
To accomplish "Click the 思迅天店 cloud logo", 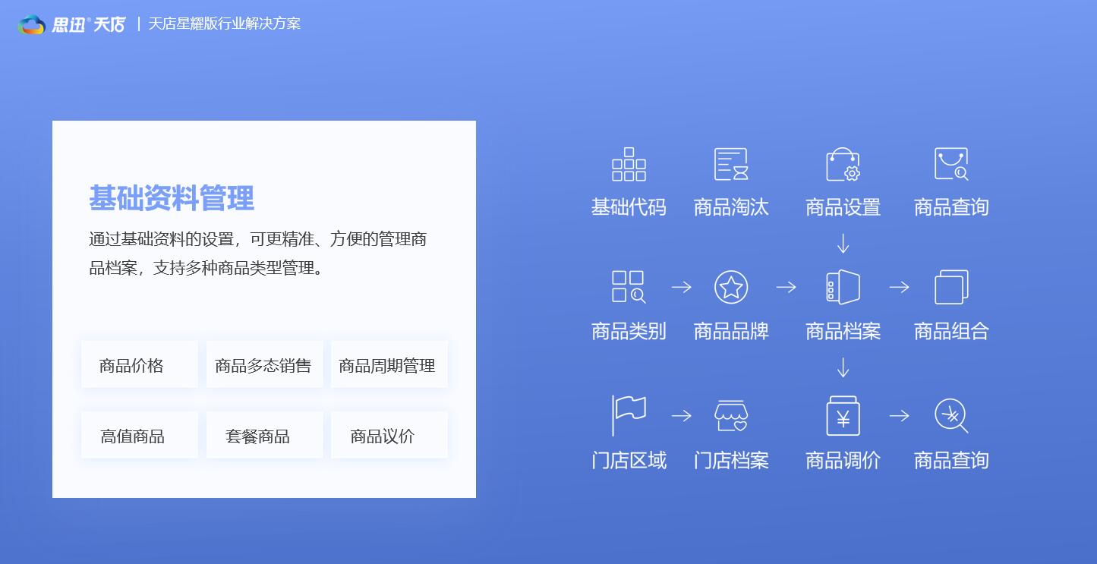I will click(x=32, y=24).
